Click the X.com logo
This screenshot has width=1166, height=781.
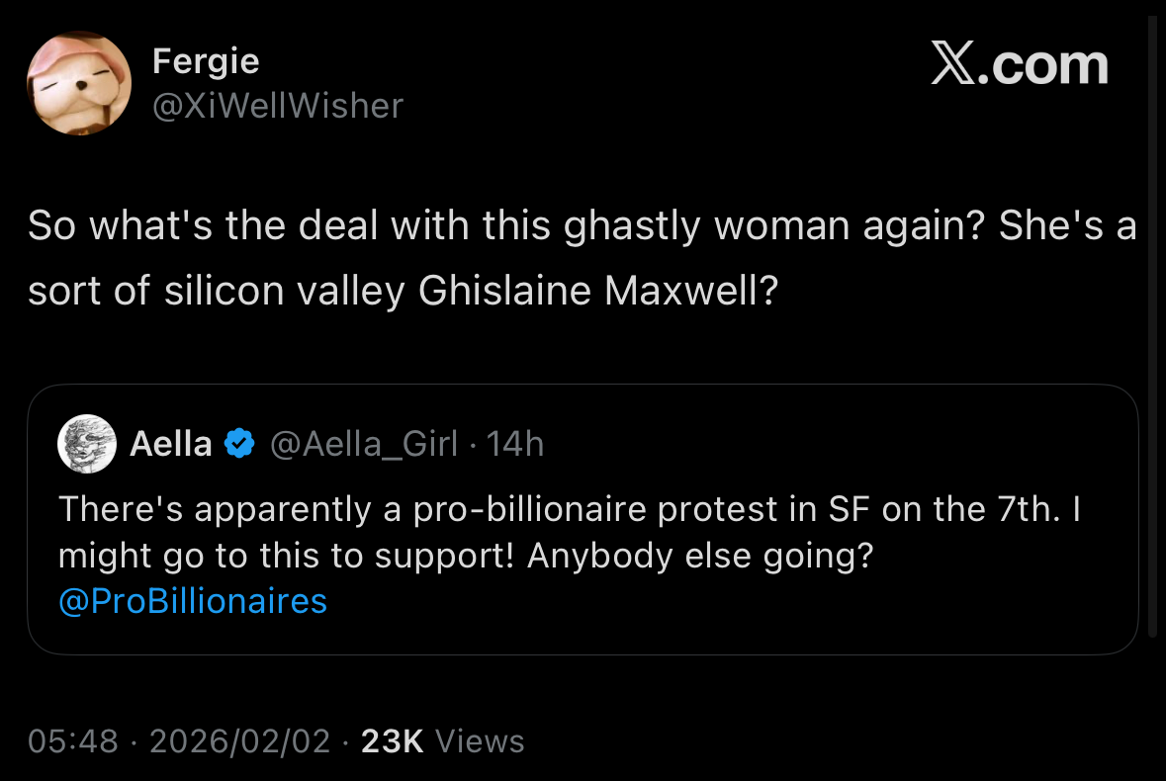pos(1019,65)
